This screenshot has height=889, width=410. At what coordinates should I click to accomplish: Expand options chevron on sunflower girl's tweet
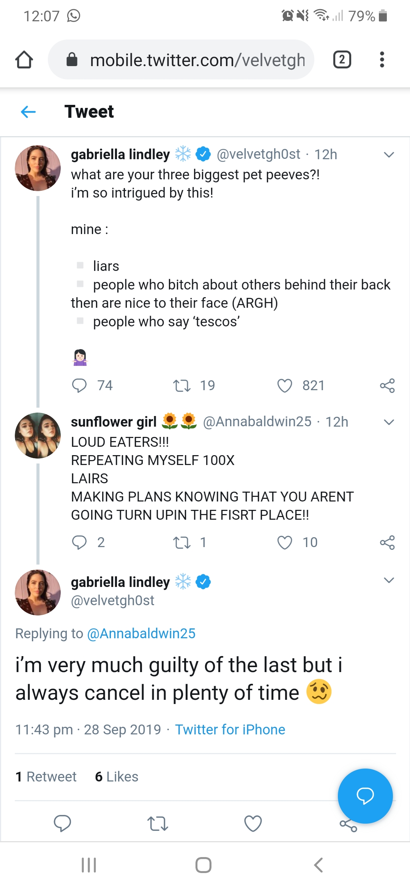pyautogui.click(x=389, y=422)
